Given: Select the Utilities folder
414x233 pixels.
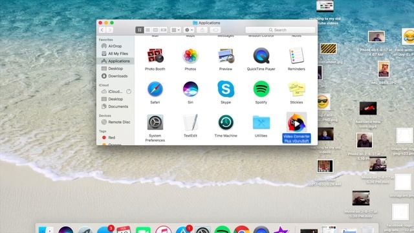Looking at the screenshot, I should point(261,122).
